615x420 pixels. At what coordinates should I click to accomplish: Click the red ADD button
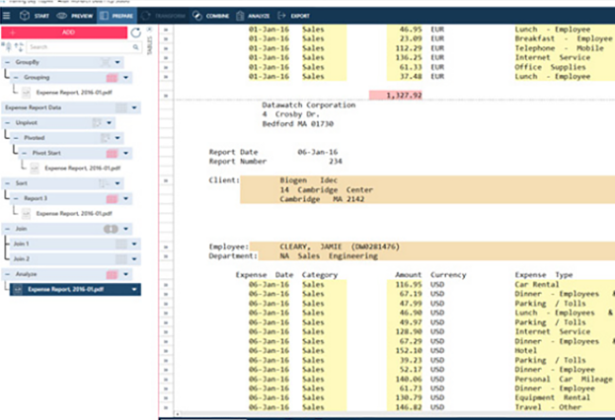click(x=63, y=33)
